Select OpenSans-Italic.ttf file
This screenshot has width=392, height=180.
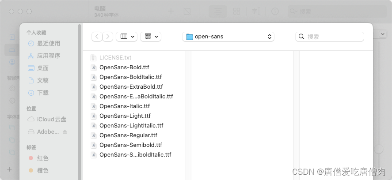pyautogui.click(x=125, y=106)
